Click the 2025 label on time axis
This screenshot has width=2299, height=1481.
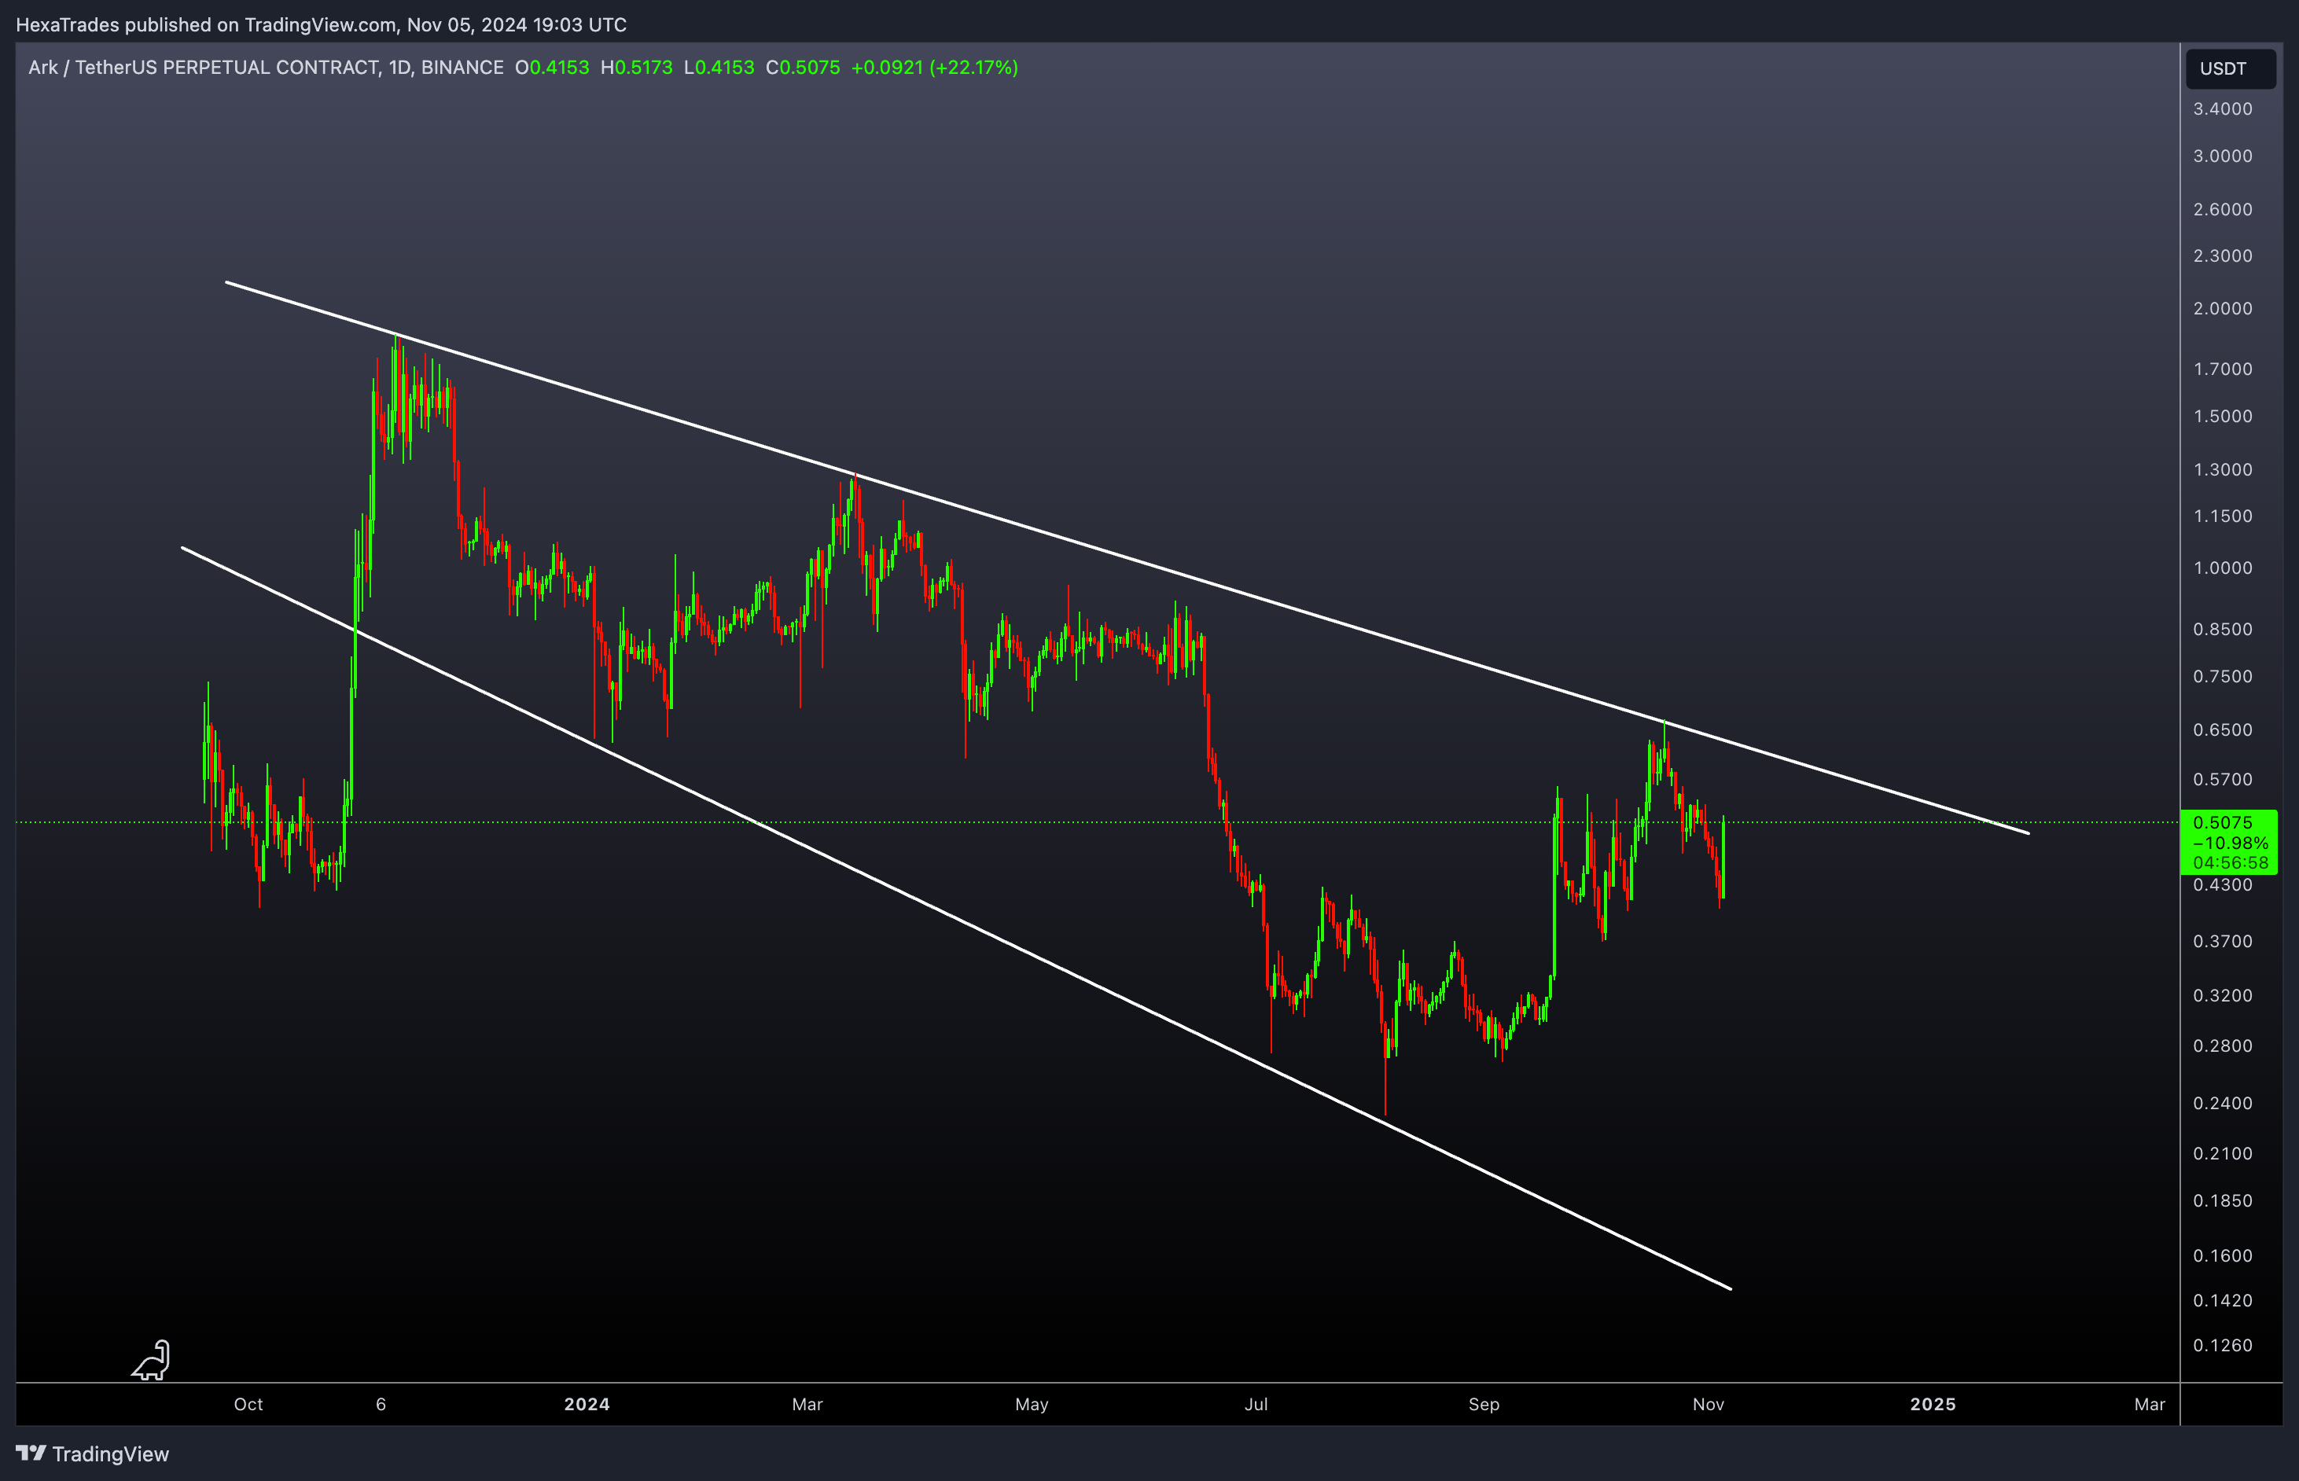click(1933, 1404)
